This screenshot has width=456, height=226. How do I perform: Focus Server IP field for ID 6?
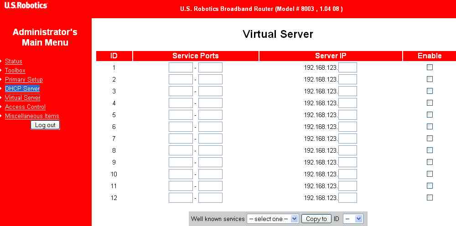tap(347, 127)
